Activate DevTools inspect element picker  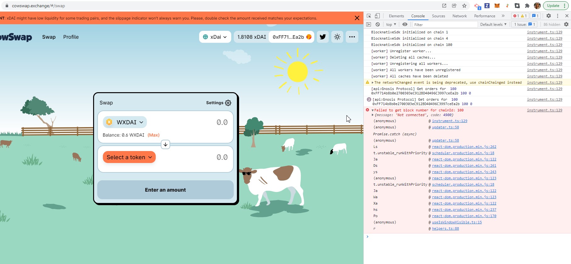369,16
